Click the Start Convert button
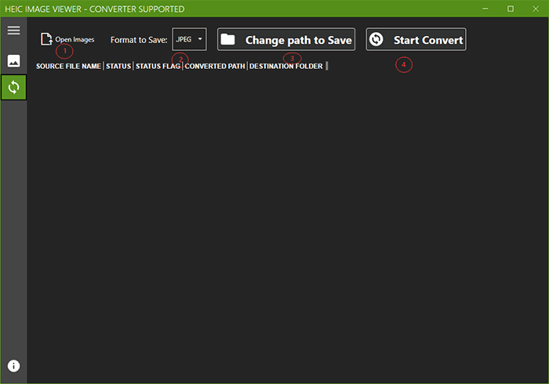 tap(416, 39)
